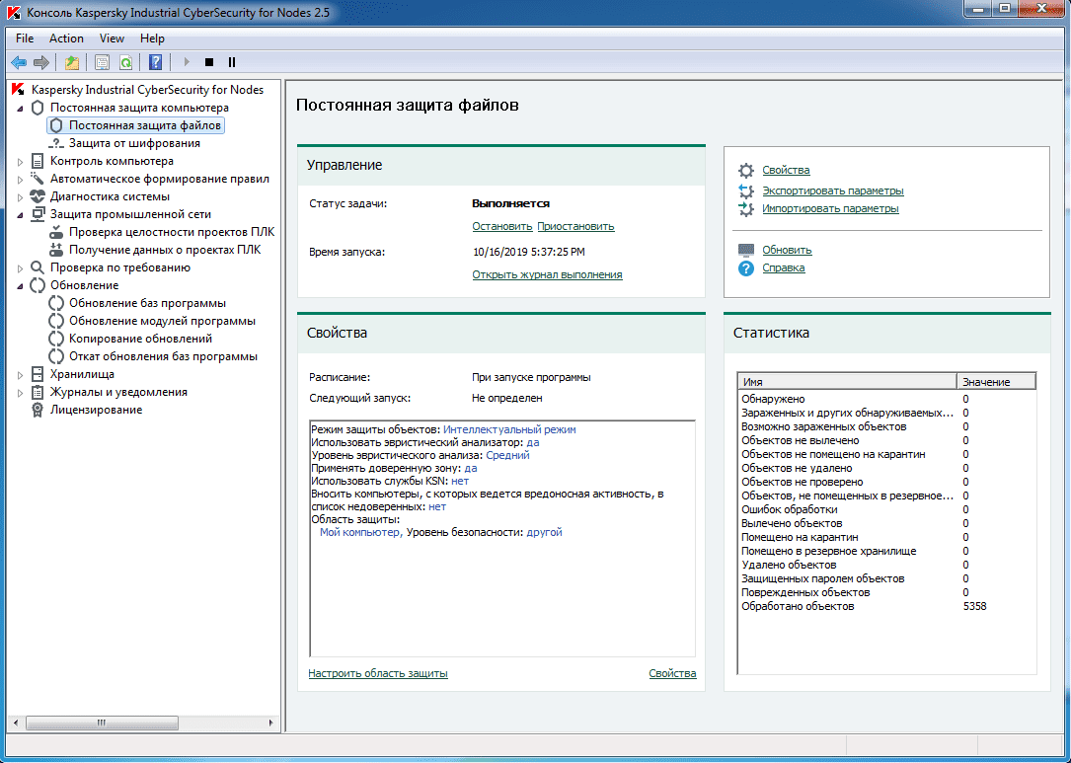
Task: Expand the Журналы и уведомления node
Action: [20, 393]
